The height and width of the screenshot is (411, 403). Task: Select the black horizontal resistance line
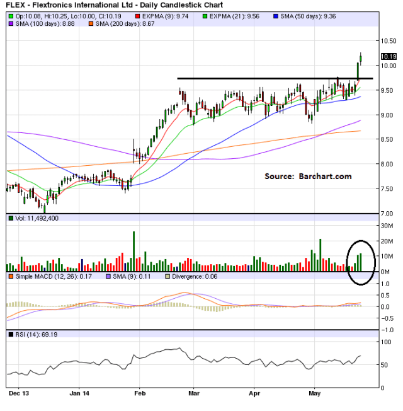click(x=264, y=78)
